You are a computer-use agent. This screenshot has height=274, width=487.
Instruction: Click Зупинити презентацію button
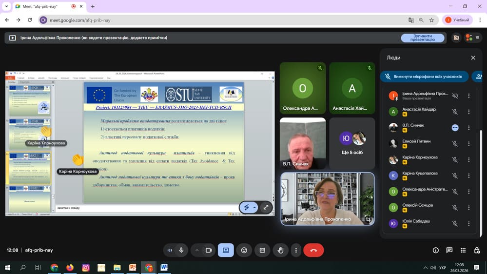point(422,38)
